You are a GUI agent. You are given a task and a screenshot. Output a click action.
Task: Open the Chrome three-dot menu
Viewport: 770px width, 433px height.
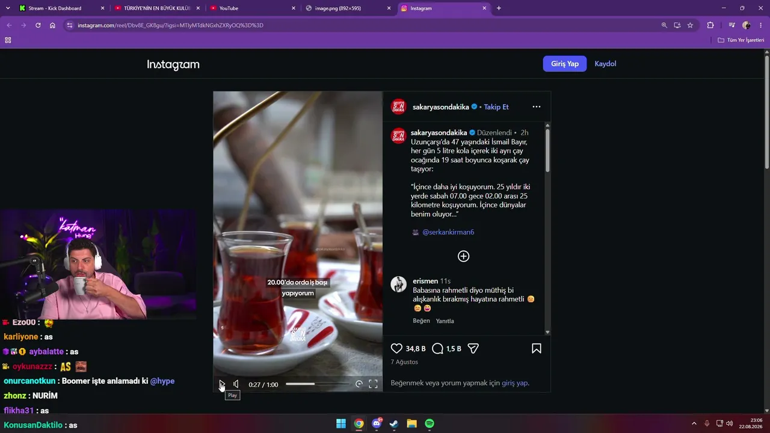[761, 25]
